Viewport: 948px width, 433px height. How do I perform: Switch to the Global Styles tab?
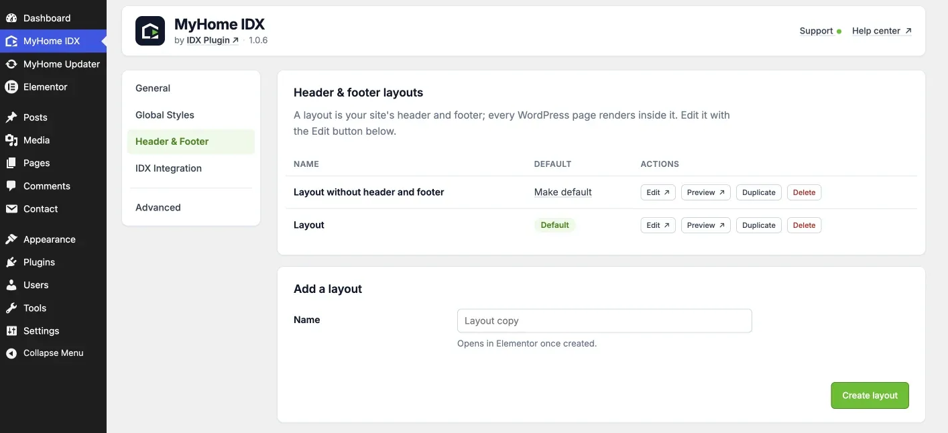(191, 115)
